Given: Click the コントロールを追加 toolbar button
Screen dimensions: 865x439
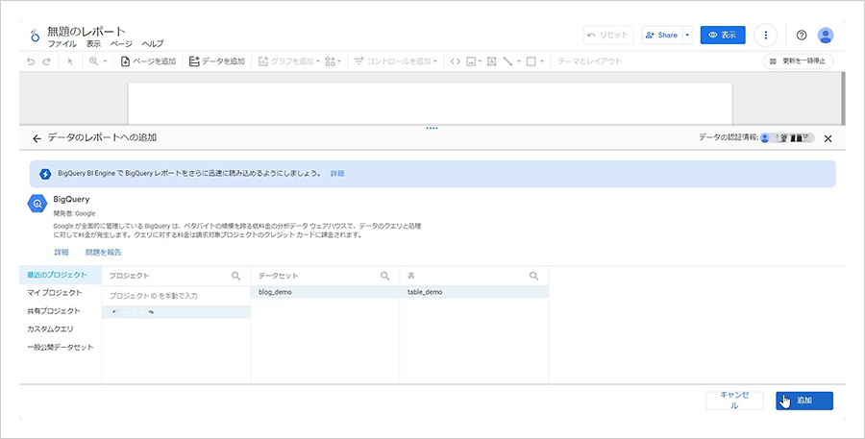Looking at the screenshot, I should pyautogui.click(x=396, y=61).
